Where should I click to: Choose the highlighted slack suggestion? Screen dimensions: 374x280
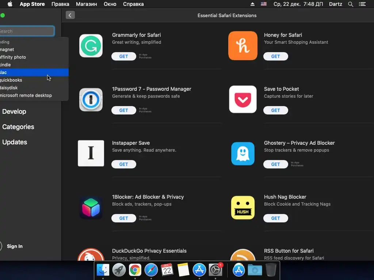coord(34,73)
